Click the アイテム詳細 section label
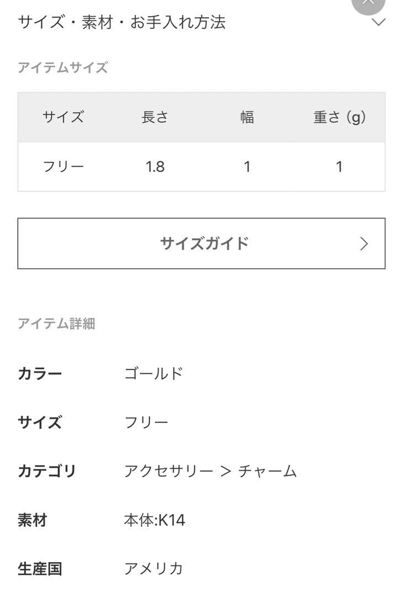 56,323
